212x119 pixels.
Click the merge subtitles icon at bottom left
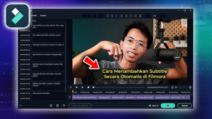[x=21, y=105]
